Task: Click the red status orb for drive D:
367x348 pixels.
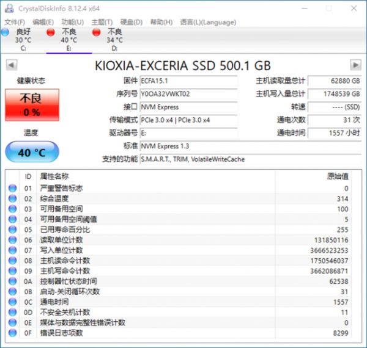Action: coord(96,32)
